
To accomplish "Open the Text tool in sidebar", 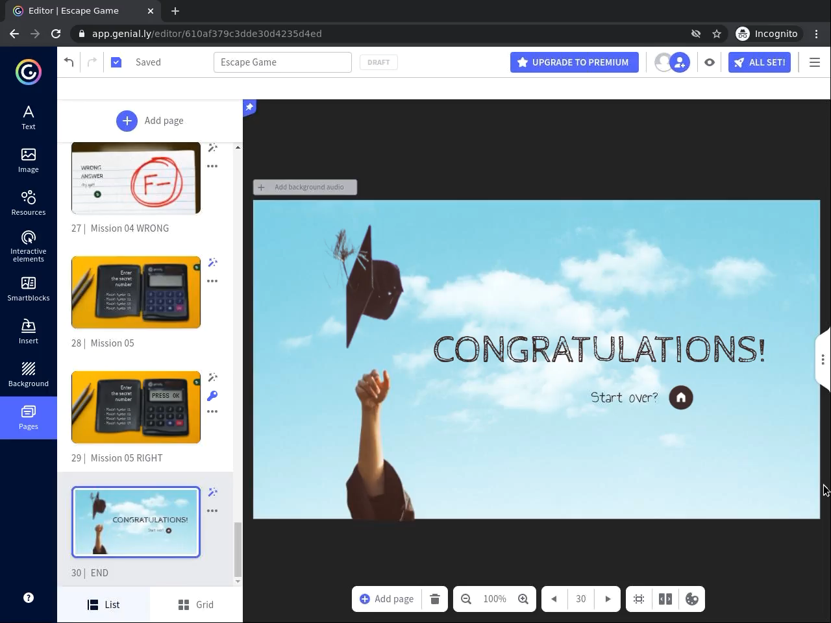I will click(x=29, y=117).
